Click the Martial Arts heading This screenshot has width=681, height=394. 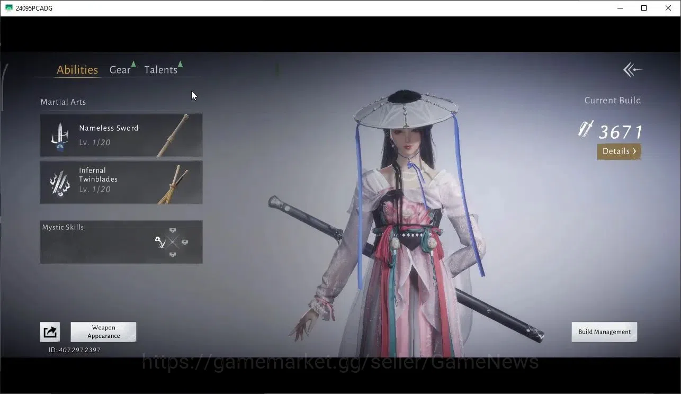63,102
